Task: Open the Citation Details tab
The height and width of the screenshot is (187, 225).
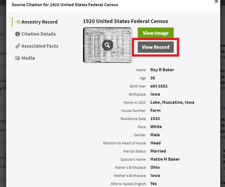Action: click(39, 34)
